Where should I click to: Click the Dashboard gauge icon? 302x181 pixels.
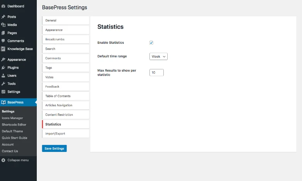[3, 6]
